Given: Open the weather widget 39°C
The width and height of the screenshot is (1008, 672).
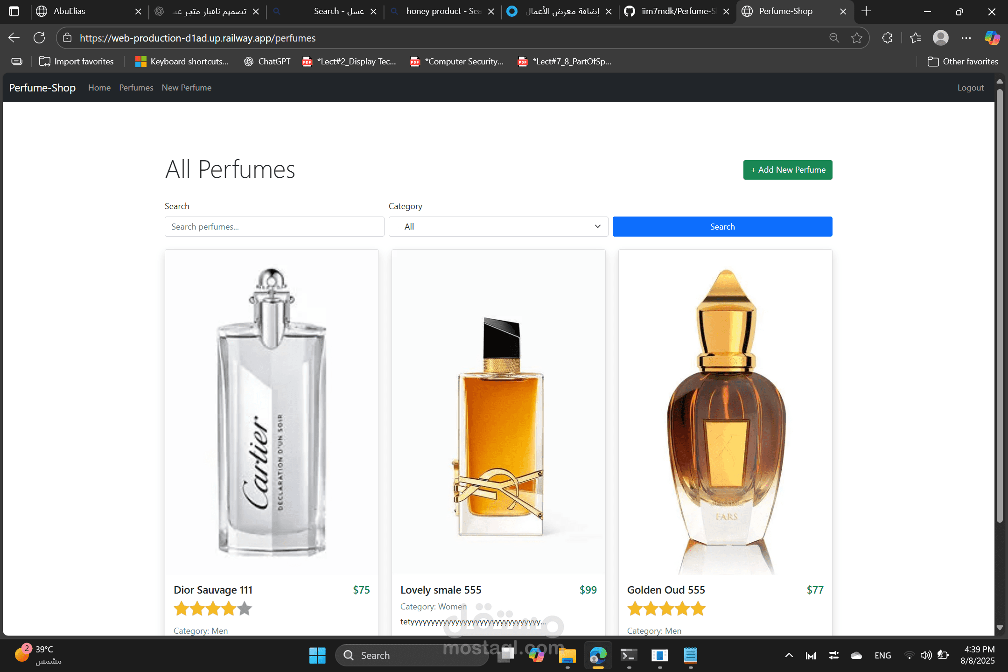Looking at the screenshot, I should (x=38, y=655).
